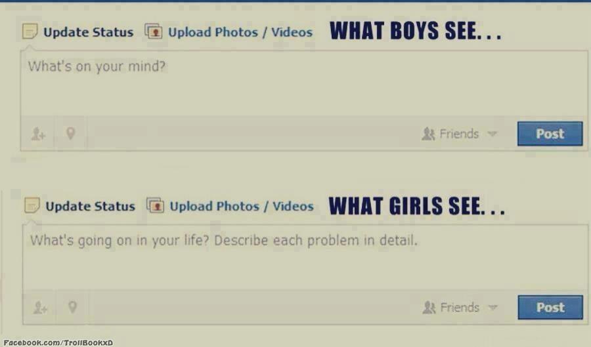This screenshot has width=591, height=347.
Task: Click the dropdown arrow next to top Friends
Action: click(x=492, y=134)
